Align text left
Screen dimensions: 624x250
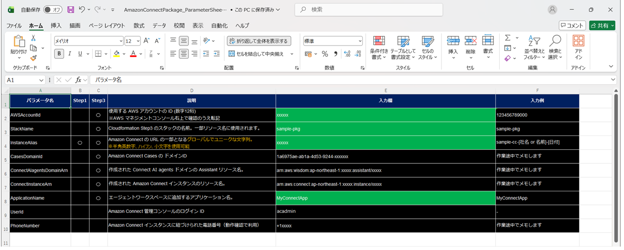coord(173,54)
